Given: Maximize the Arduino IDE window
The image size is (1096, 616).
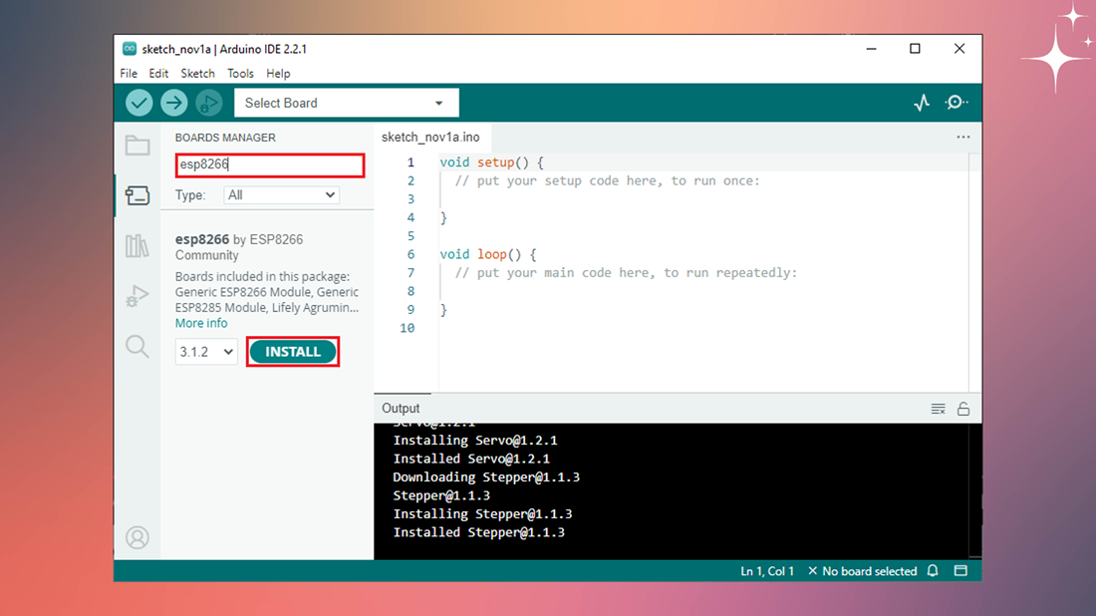Looking at the screenshot, I should (x=915, y=48).
